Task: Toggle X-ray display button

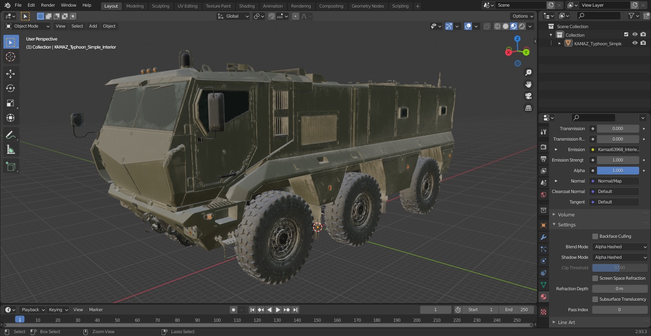Action: 487,26
